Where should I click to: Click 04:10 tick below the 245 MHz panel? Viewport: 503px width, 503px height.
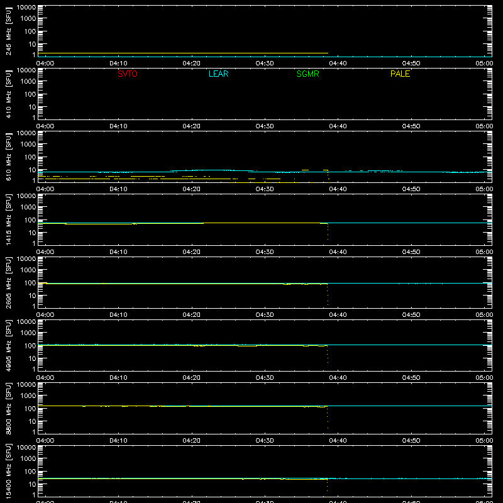tap(118, 64)
